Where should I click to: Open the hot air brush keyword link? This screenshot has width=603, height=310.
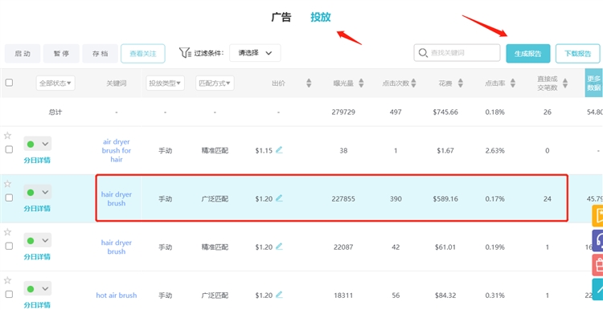(117, 296)
